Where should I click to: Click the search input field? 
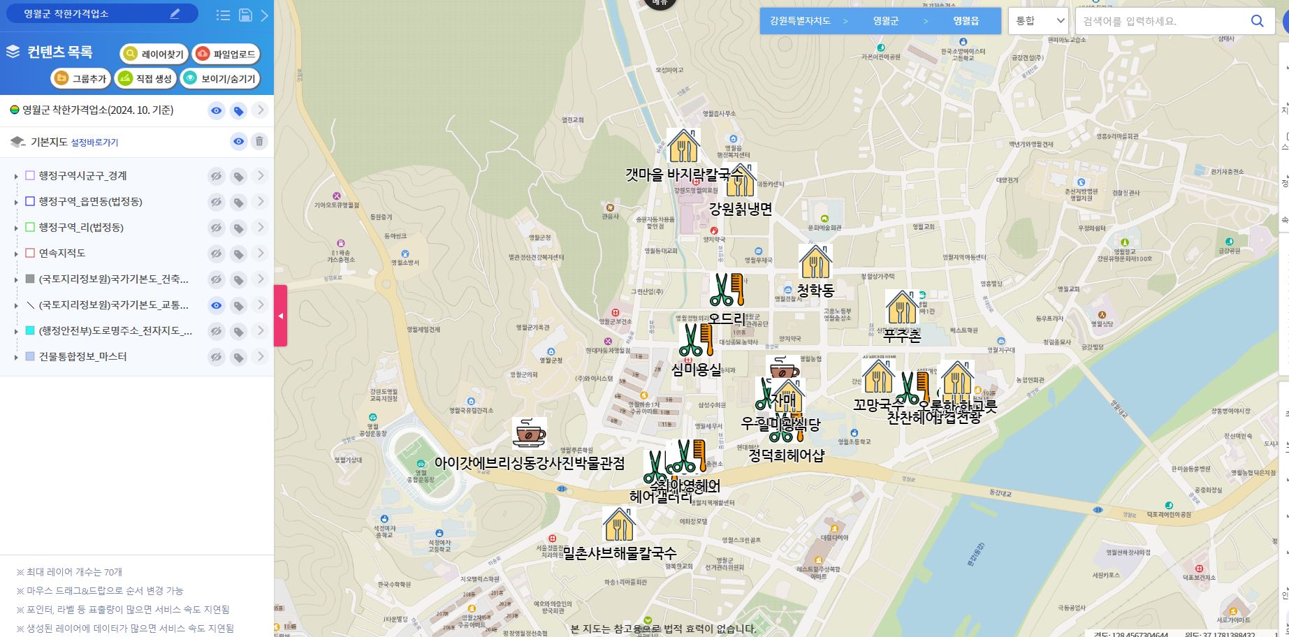(x=1160, y=21)
